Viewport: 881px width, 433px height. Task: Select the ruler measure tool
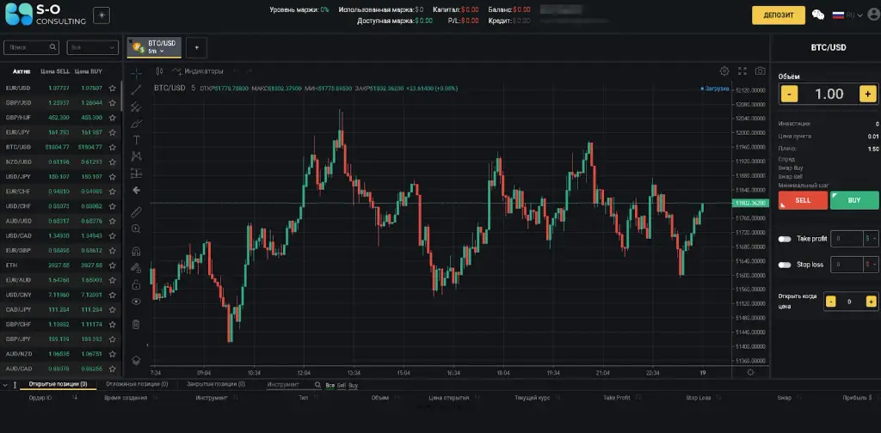136,212
